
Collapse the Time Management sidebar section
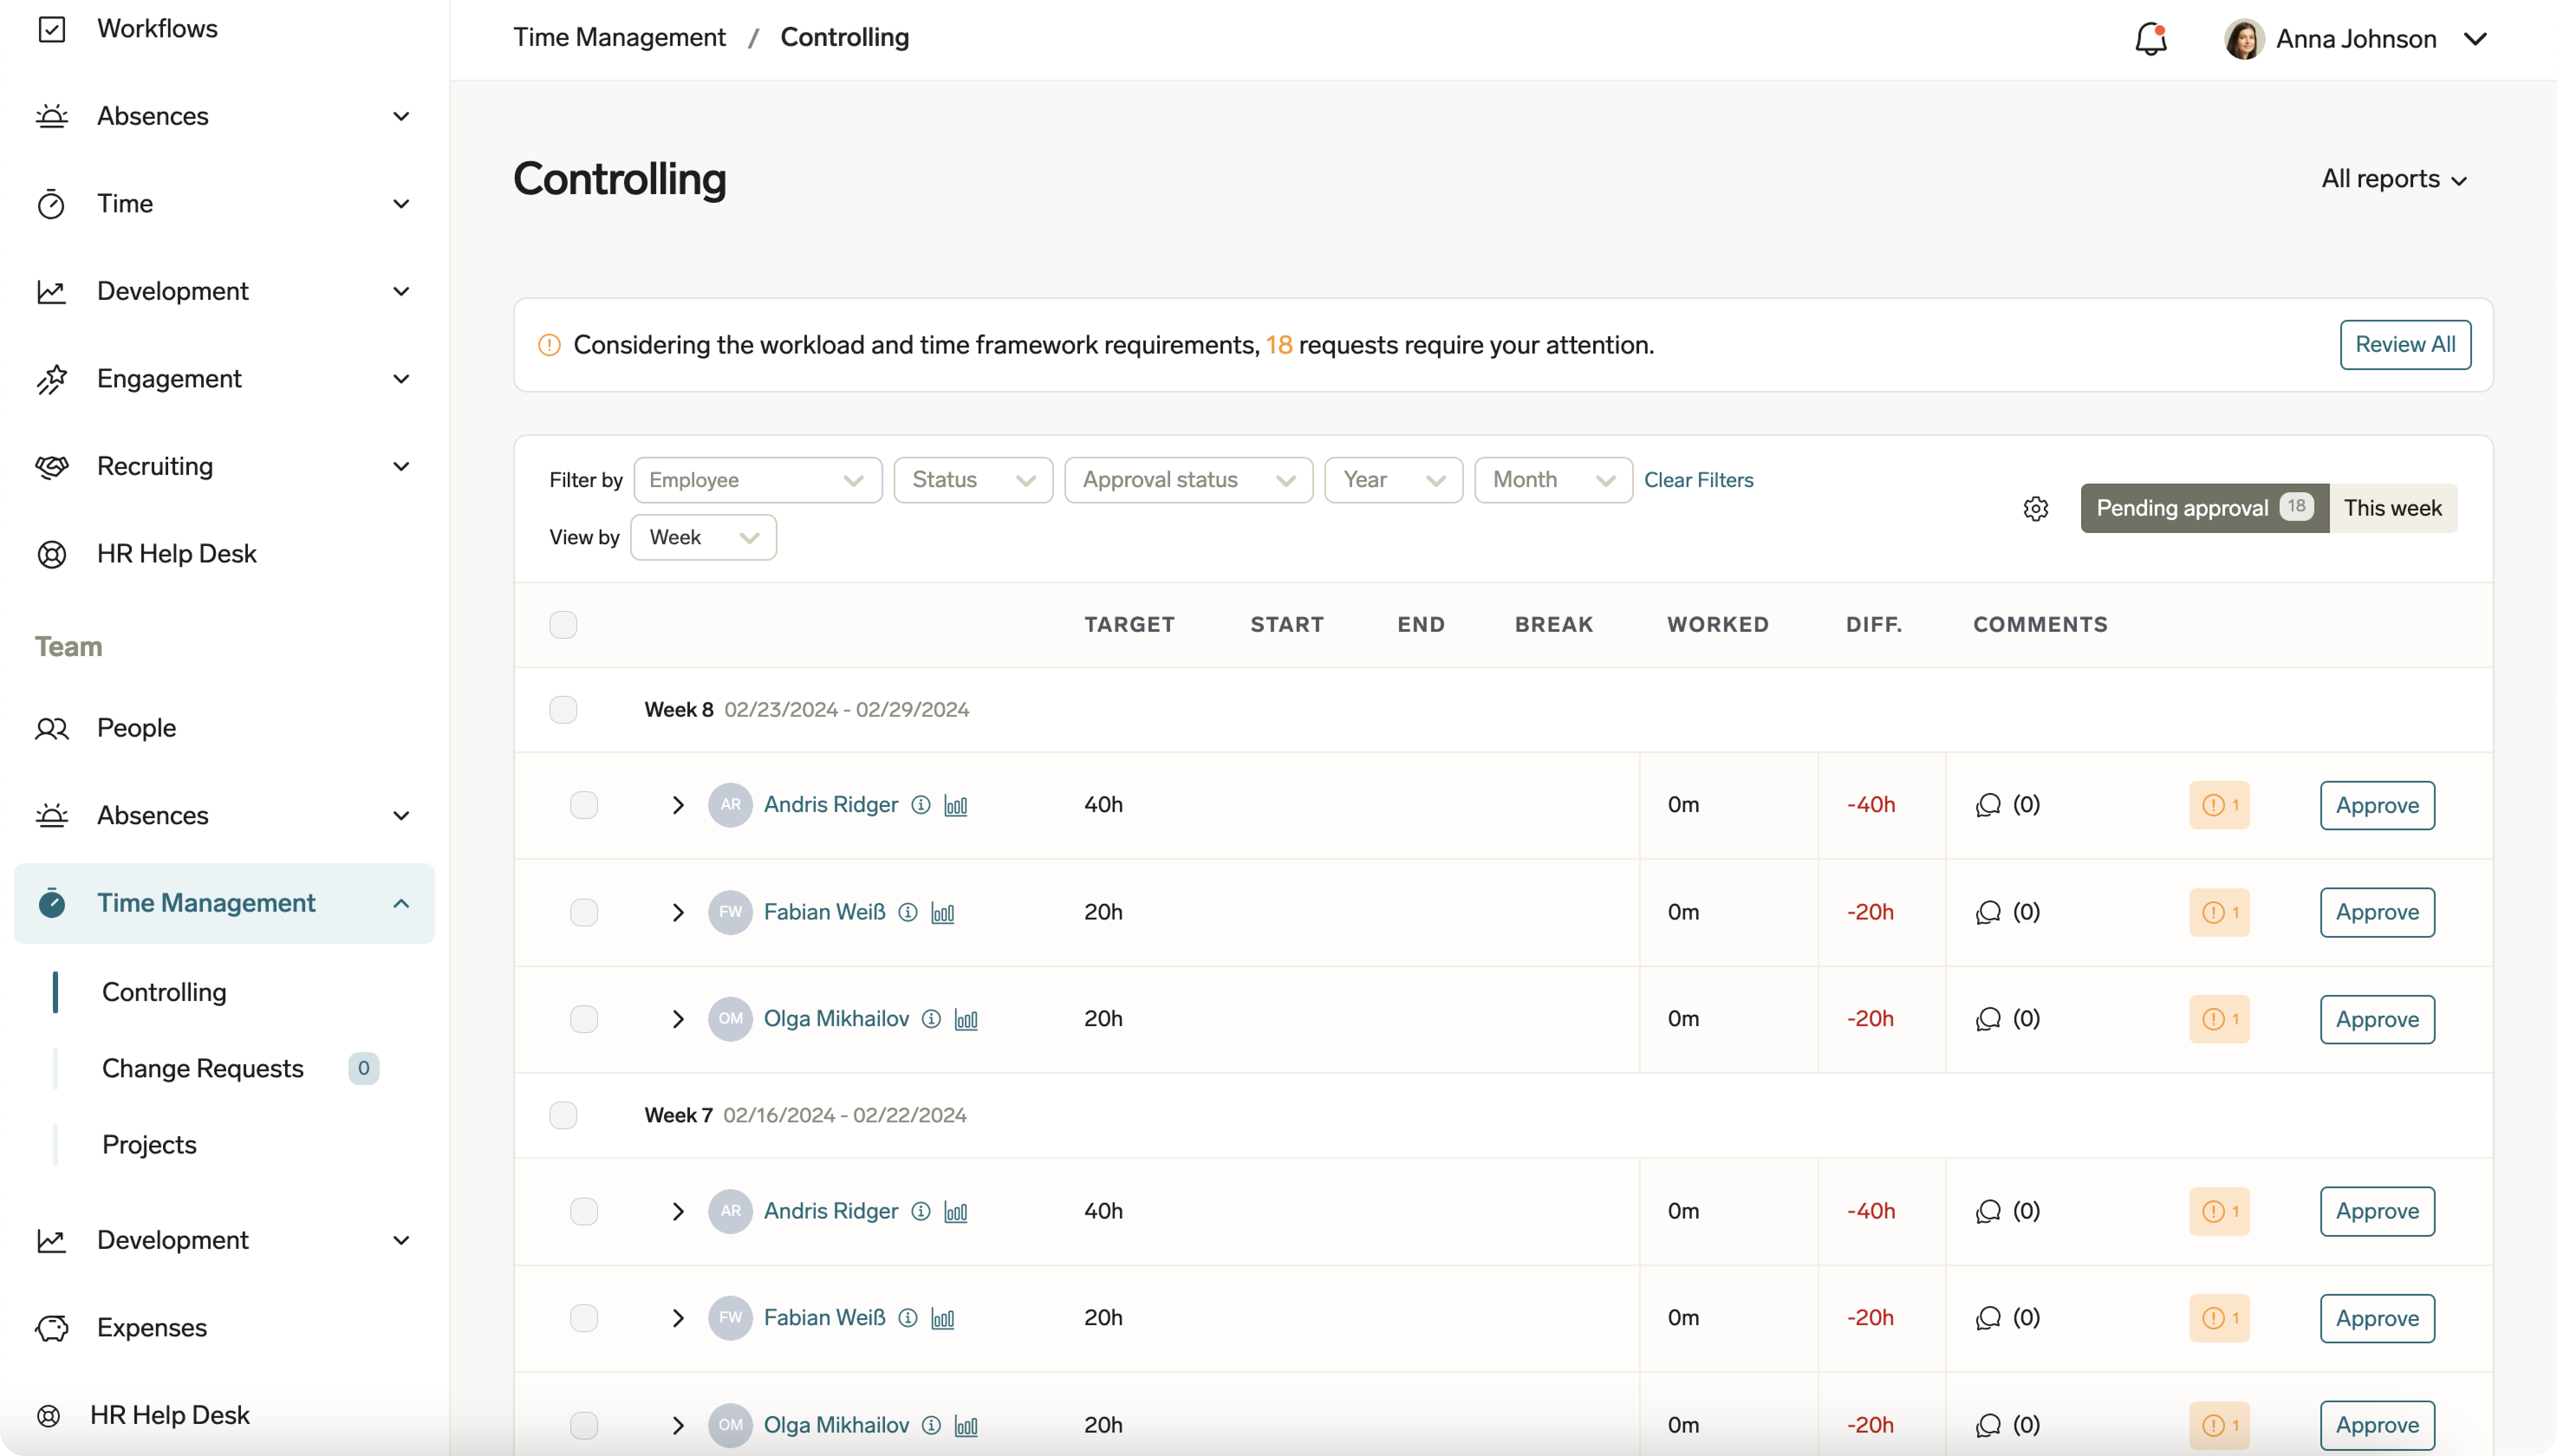pyautogui.click(x=401, y=903)
